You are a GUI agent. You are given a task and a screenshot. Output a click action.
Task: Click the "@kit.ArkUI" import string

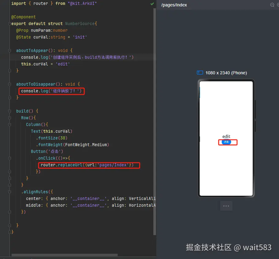(x=82, y=4)
